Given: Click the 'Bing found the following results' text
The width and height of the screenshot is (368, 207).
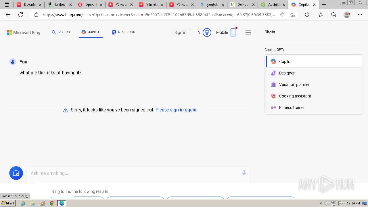Looking at the screenshot, I should point(80,191).
